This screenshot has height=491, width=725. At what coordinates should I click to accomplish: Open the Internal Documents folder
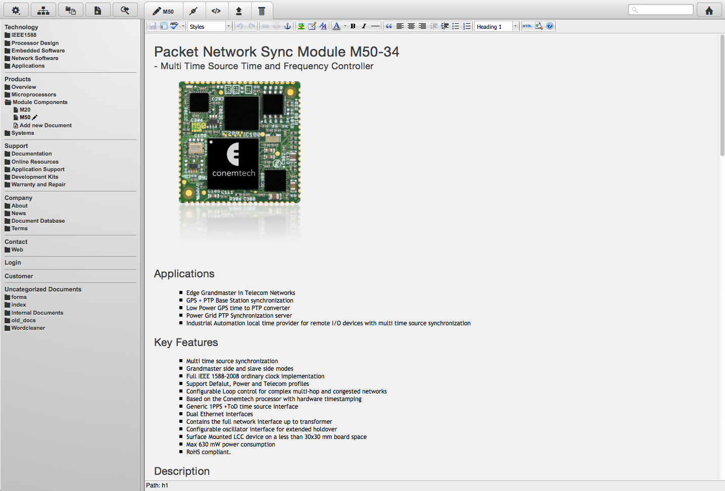[x=34, y=313]
